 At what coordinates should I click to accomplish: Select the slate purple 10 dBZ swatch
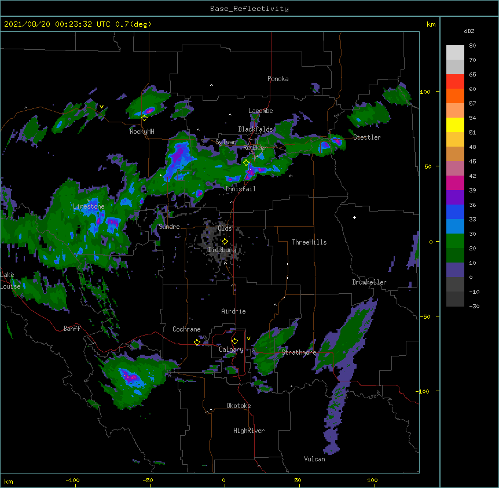coord(455,270)
